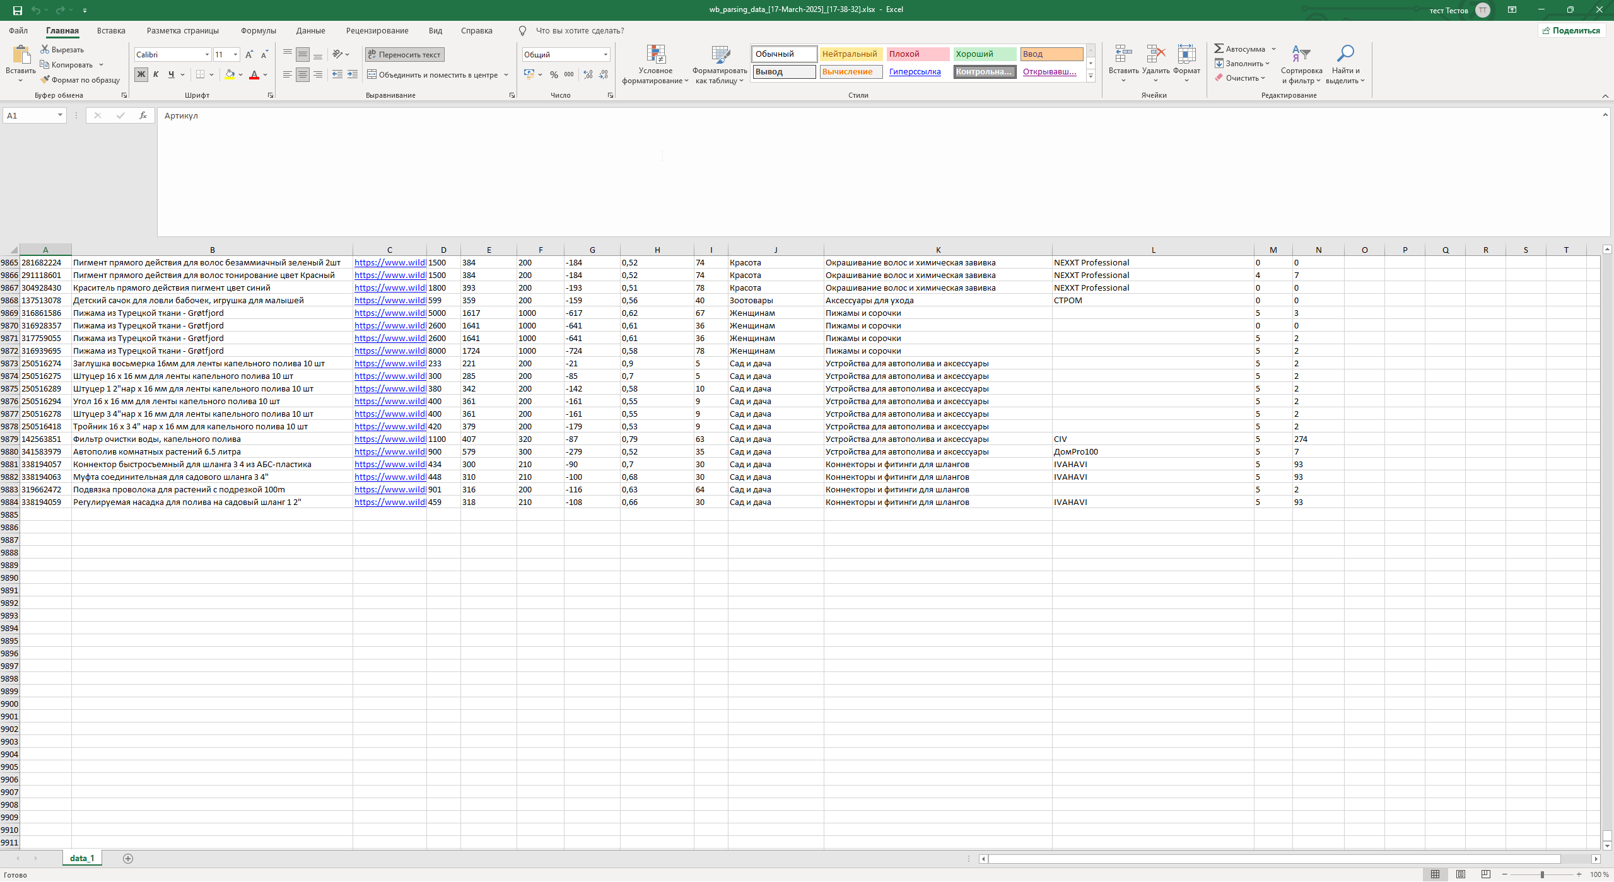Click the Increase Font Size icon

click(249, 55)
